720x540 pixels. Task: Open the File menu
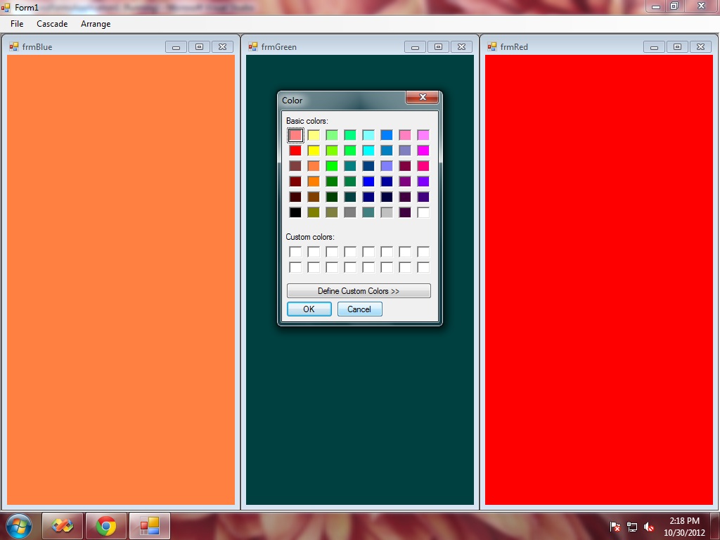[17, 24]
